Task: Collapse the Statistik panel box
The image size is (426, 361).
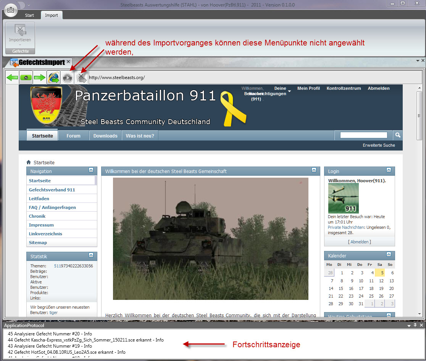Action: [x=91, y=255]
